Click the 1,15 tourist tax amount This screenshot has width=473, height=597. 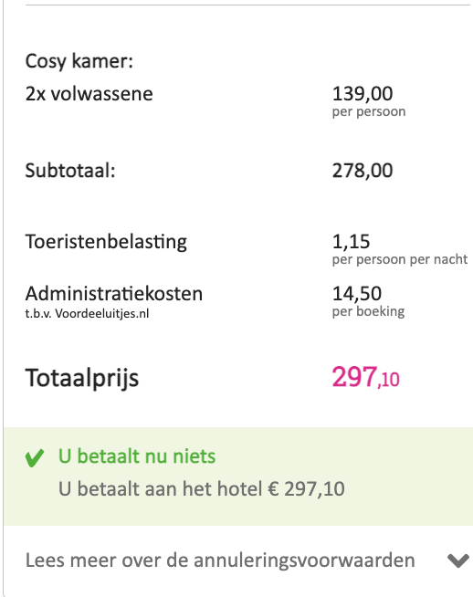(x=352, y=242)
